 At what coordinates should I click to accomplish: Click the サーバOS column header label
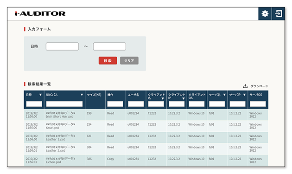pyautogui.click(x=256, y=95)
